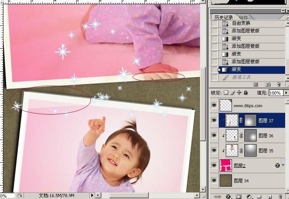289x199 pixels.
Task: Click the canvas vertical scrollbar thumb
Action: [203, 104]
